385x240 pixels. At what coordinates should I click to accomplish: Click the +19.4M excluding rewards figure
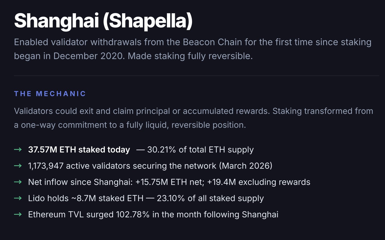point(259,182)
